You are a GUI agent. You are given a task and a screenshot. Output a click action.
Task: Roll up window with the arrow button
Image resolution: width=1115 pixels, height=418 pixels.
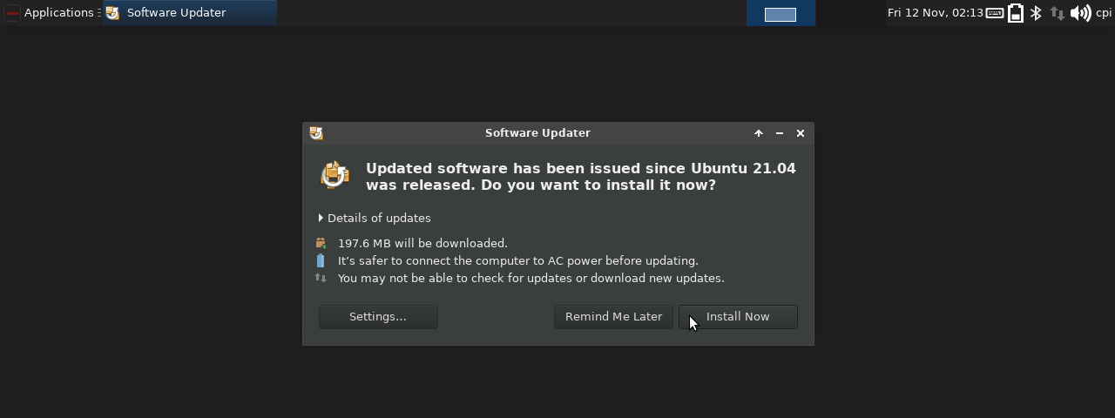759,133
